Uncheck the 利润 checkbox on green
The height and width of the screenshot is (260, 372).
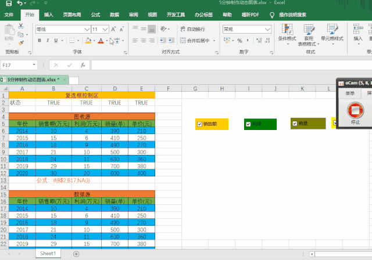click(248, 124)
